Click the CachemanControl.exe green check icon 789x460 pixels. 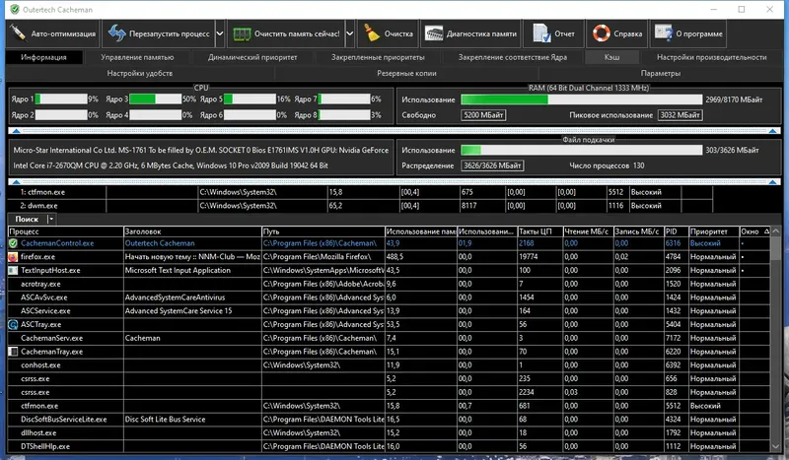(x=13, y=243)
